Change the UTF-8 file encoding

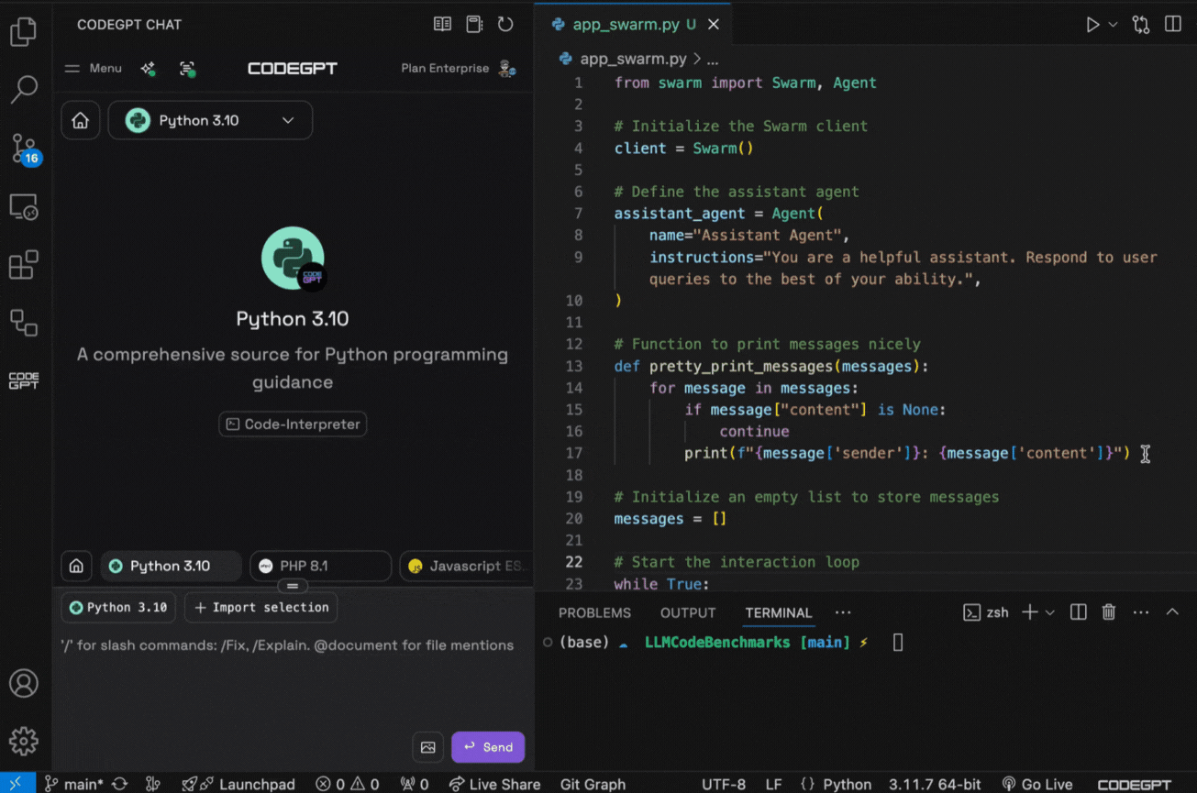pos(724,784)
